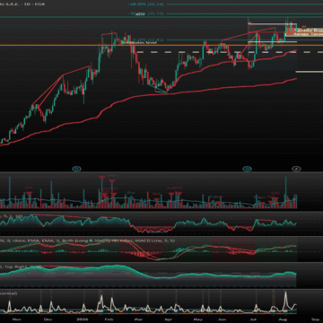This screenshot has width=323, height=323.
Task: Select the 50.00% Fibonacci level label
Action: pos(147,13)
